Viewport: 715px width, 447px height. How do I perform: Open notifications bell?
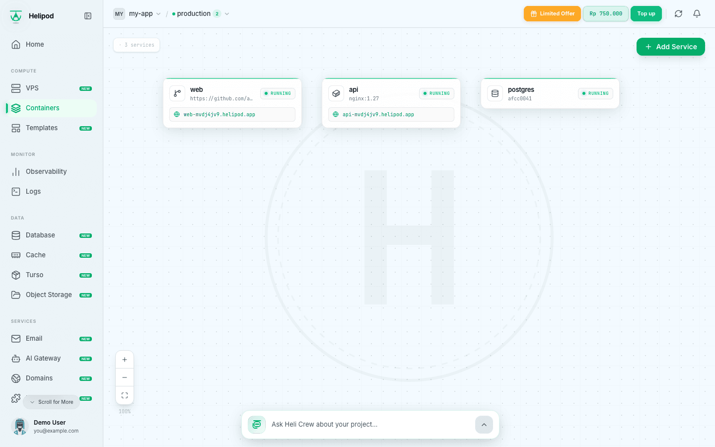tap(697, 14)
